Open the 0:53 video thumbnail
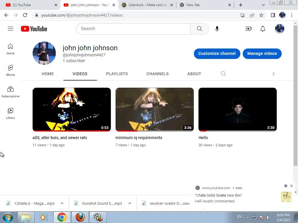Image resolution: width=298 pixels, height=223 pixels. (72, 109)
